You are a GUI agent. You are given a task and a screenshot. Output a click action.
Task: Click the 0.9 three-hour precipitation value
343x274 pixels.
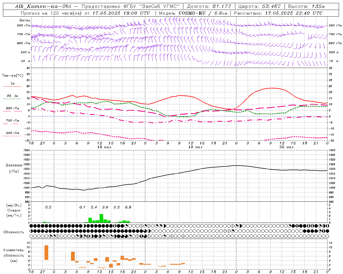point(128,207)
